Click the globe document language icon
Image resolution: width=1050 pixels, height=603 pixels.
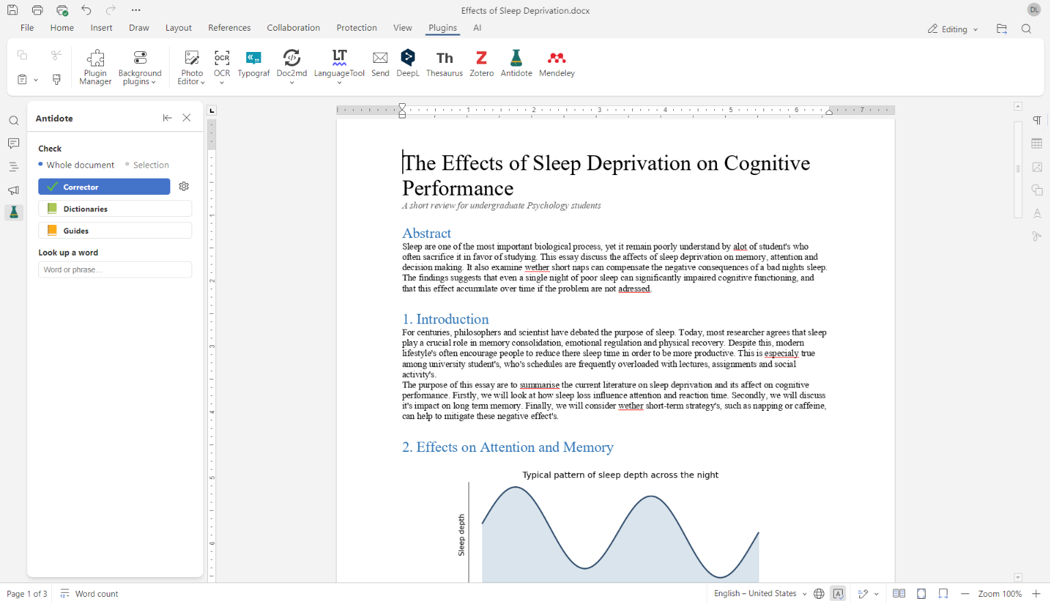click(819, 593)
